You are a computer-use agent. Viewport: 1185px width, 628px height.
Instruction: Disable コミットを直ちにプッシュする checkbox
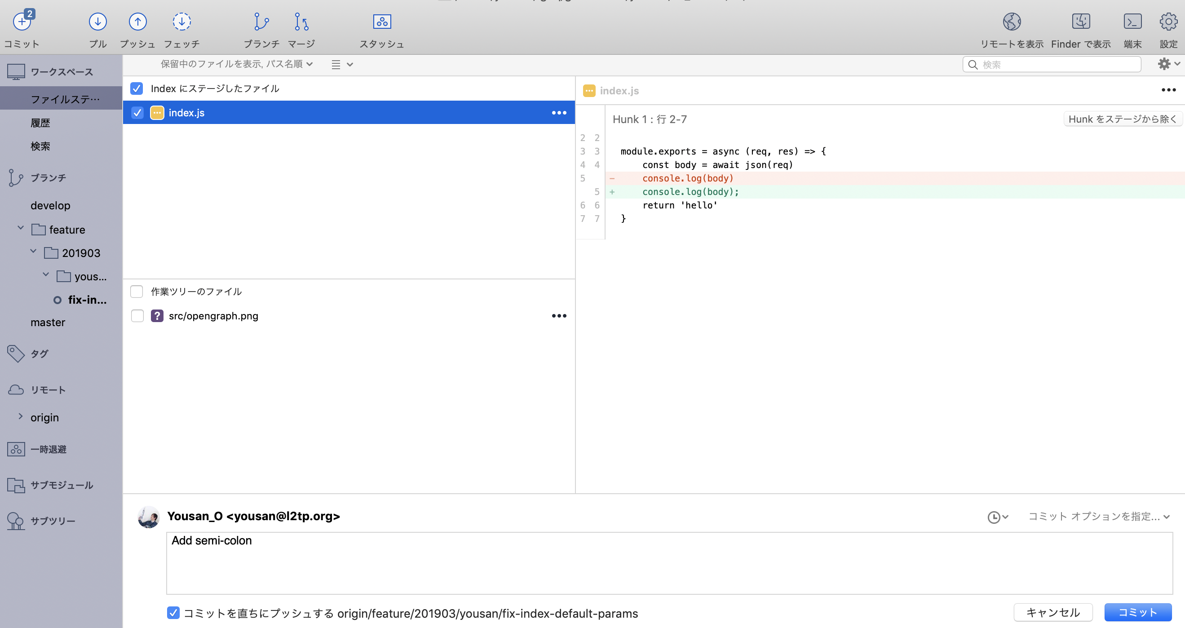[x=173, y=613]
